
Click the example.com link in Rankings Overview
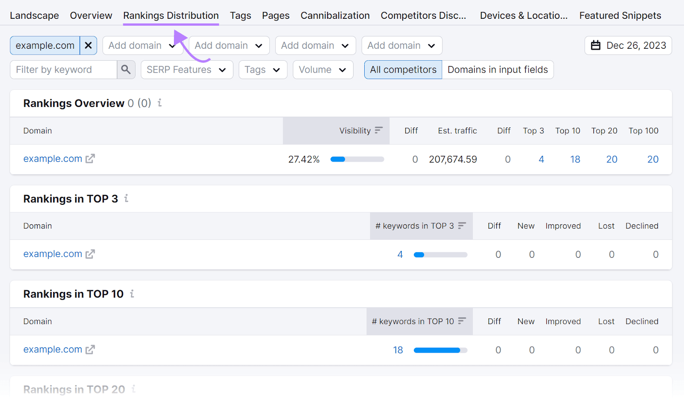(x=53, y=159)
